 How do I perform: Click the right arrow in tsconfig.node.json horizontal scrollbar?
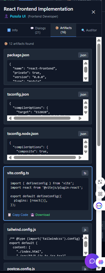80,158
